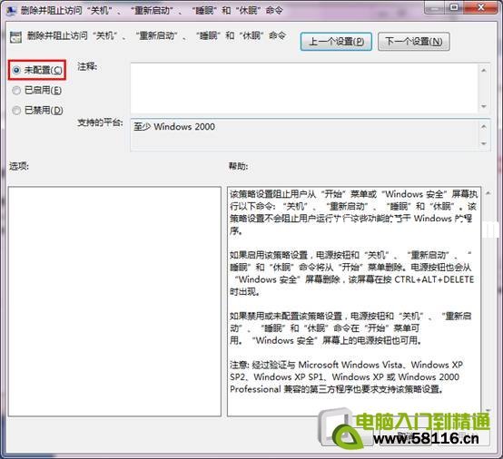This screenshot has width=503, height=459.
Task: Click the 支持的平台: label
Action: 100,122
